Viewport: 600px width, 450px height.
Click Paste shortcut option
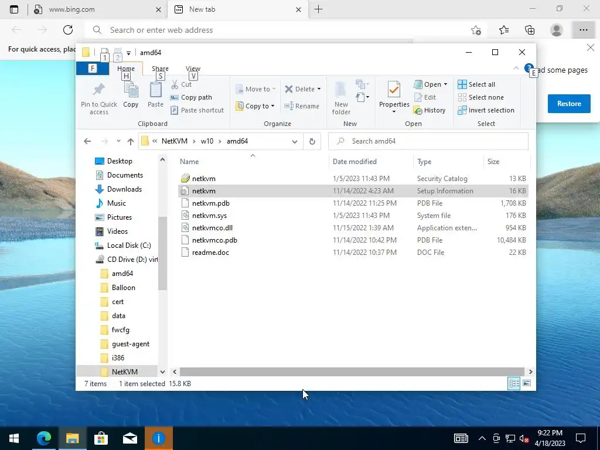point(197,110)
